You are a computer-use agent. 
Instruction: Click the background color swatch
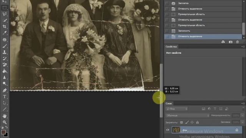tap(6, 135)
